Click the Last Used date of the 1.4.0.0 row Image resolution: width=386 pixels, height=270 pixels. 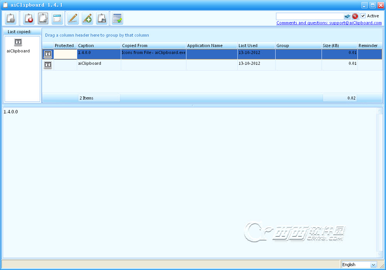click(x=256, y=54)
